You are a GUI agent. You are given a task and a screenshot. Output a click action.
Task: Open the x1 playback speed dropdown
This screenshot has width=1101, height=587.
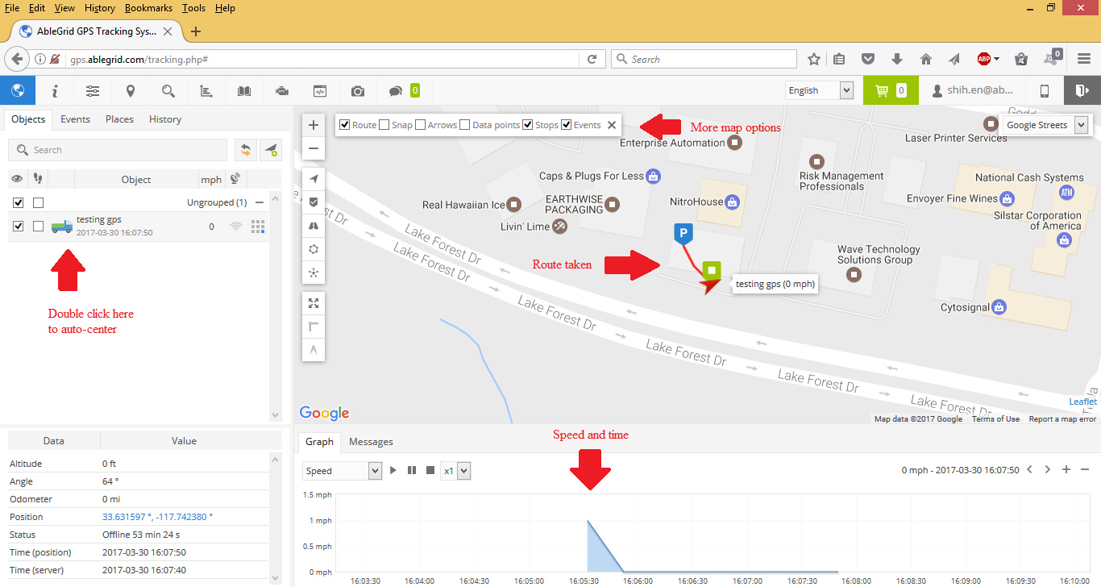455,470
